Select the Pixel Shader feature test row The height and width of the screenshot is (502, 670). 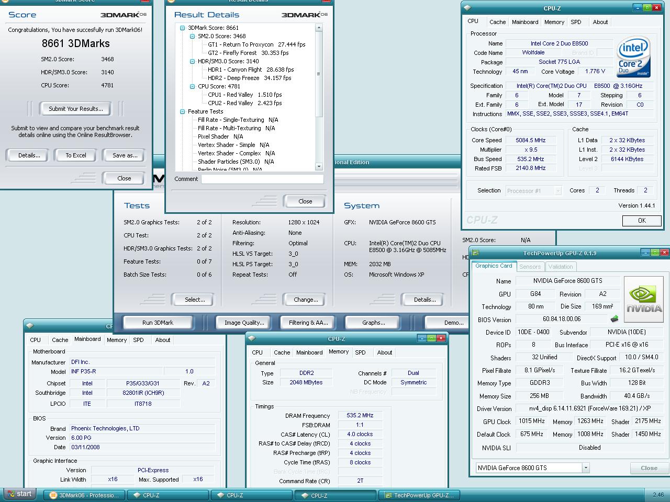click(x=220, y=136)
